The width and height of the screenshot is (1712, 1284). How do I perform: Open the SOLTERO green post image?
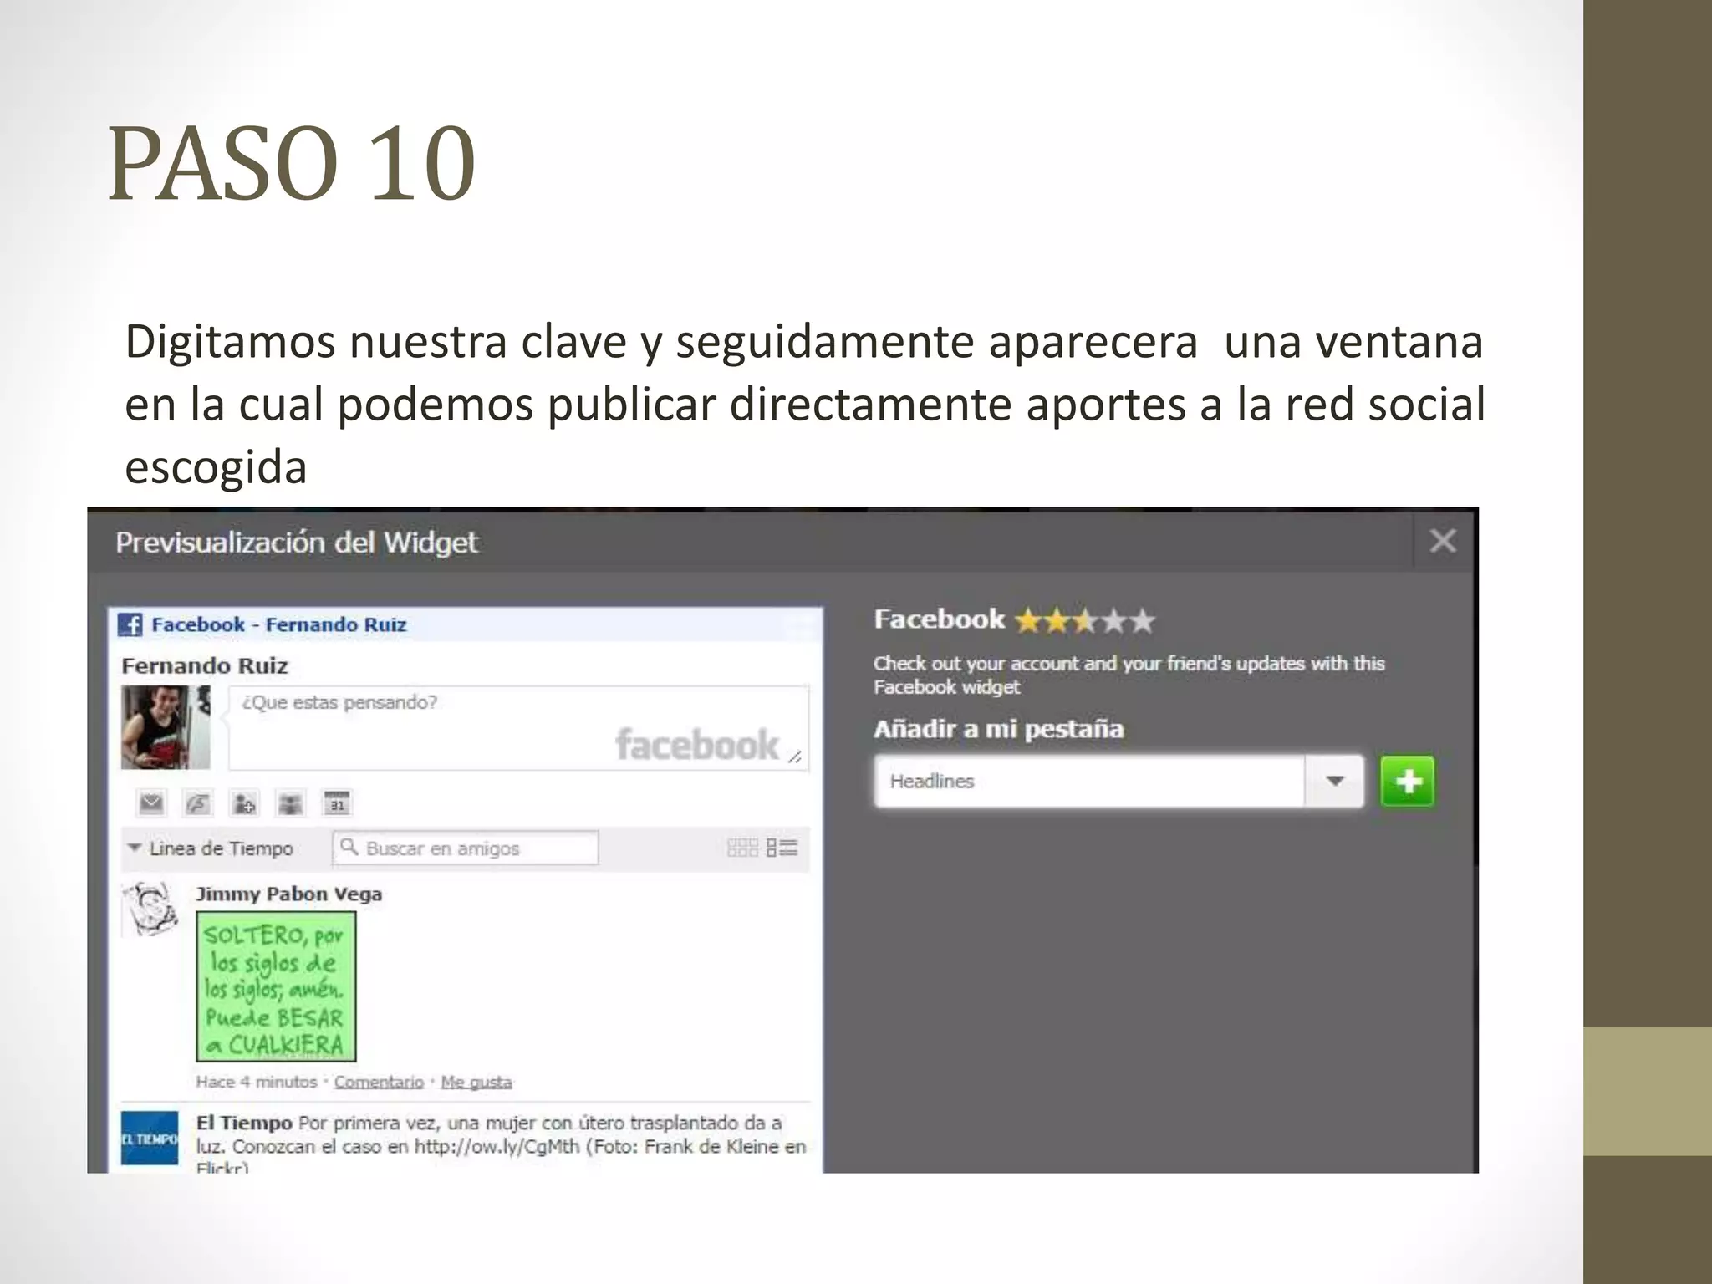(276, 986)
